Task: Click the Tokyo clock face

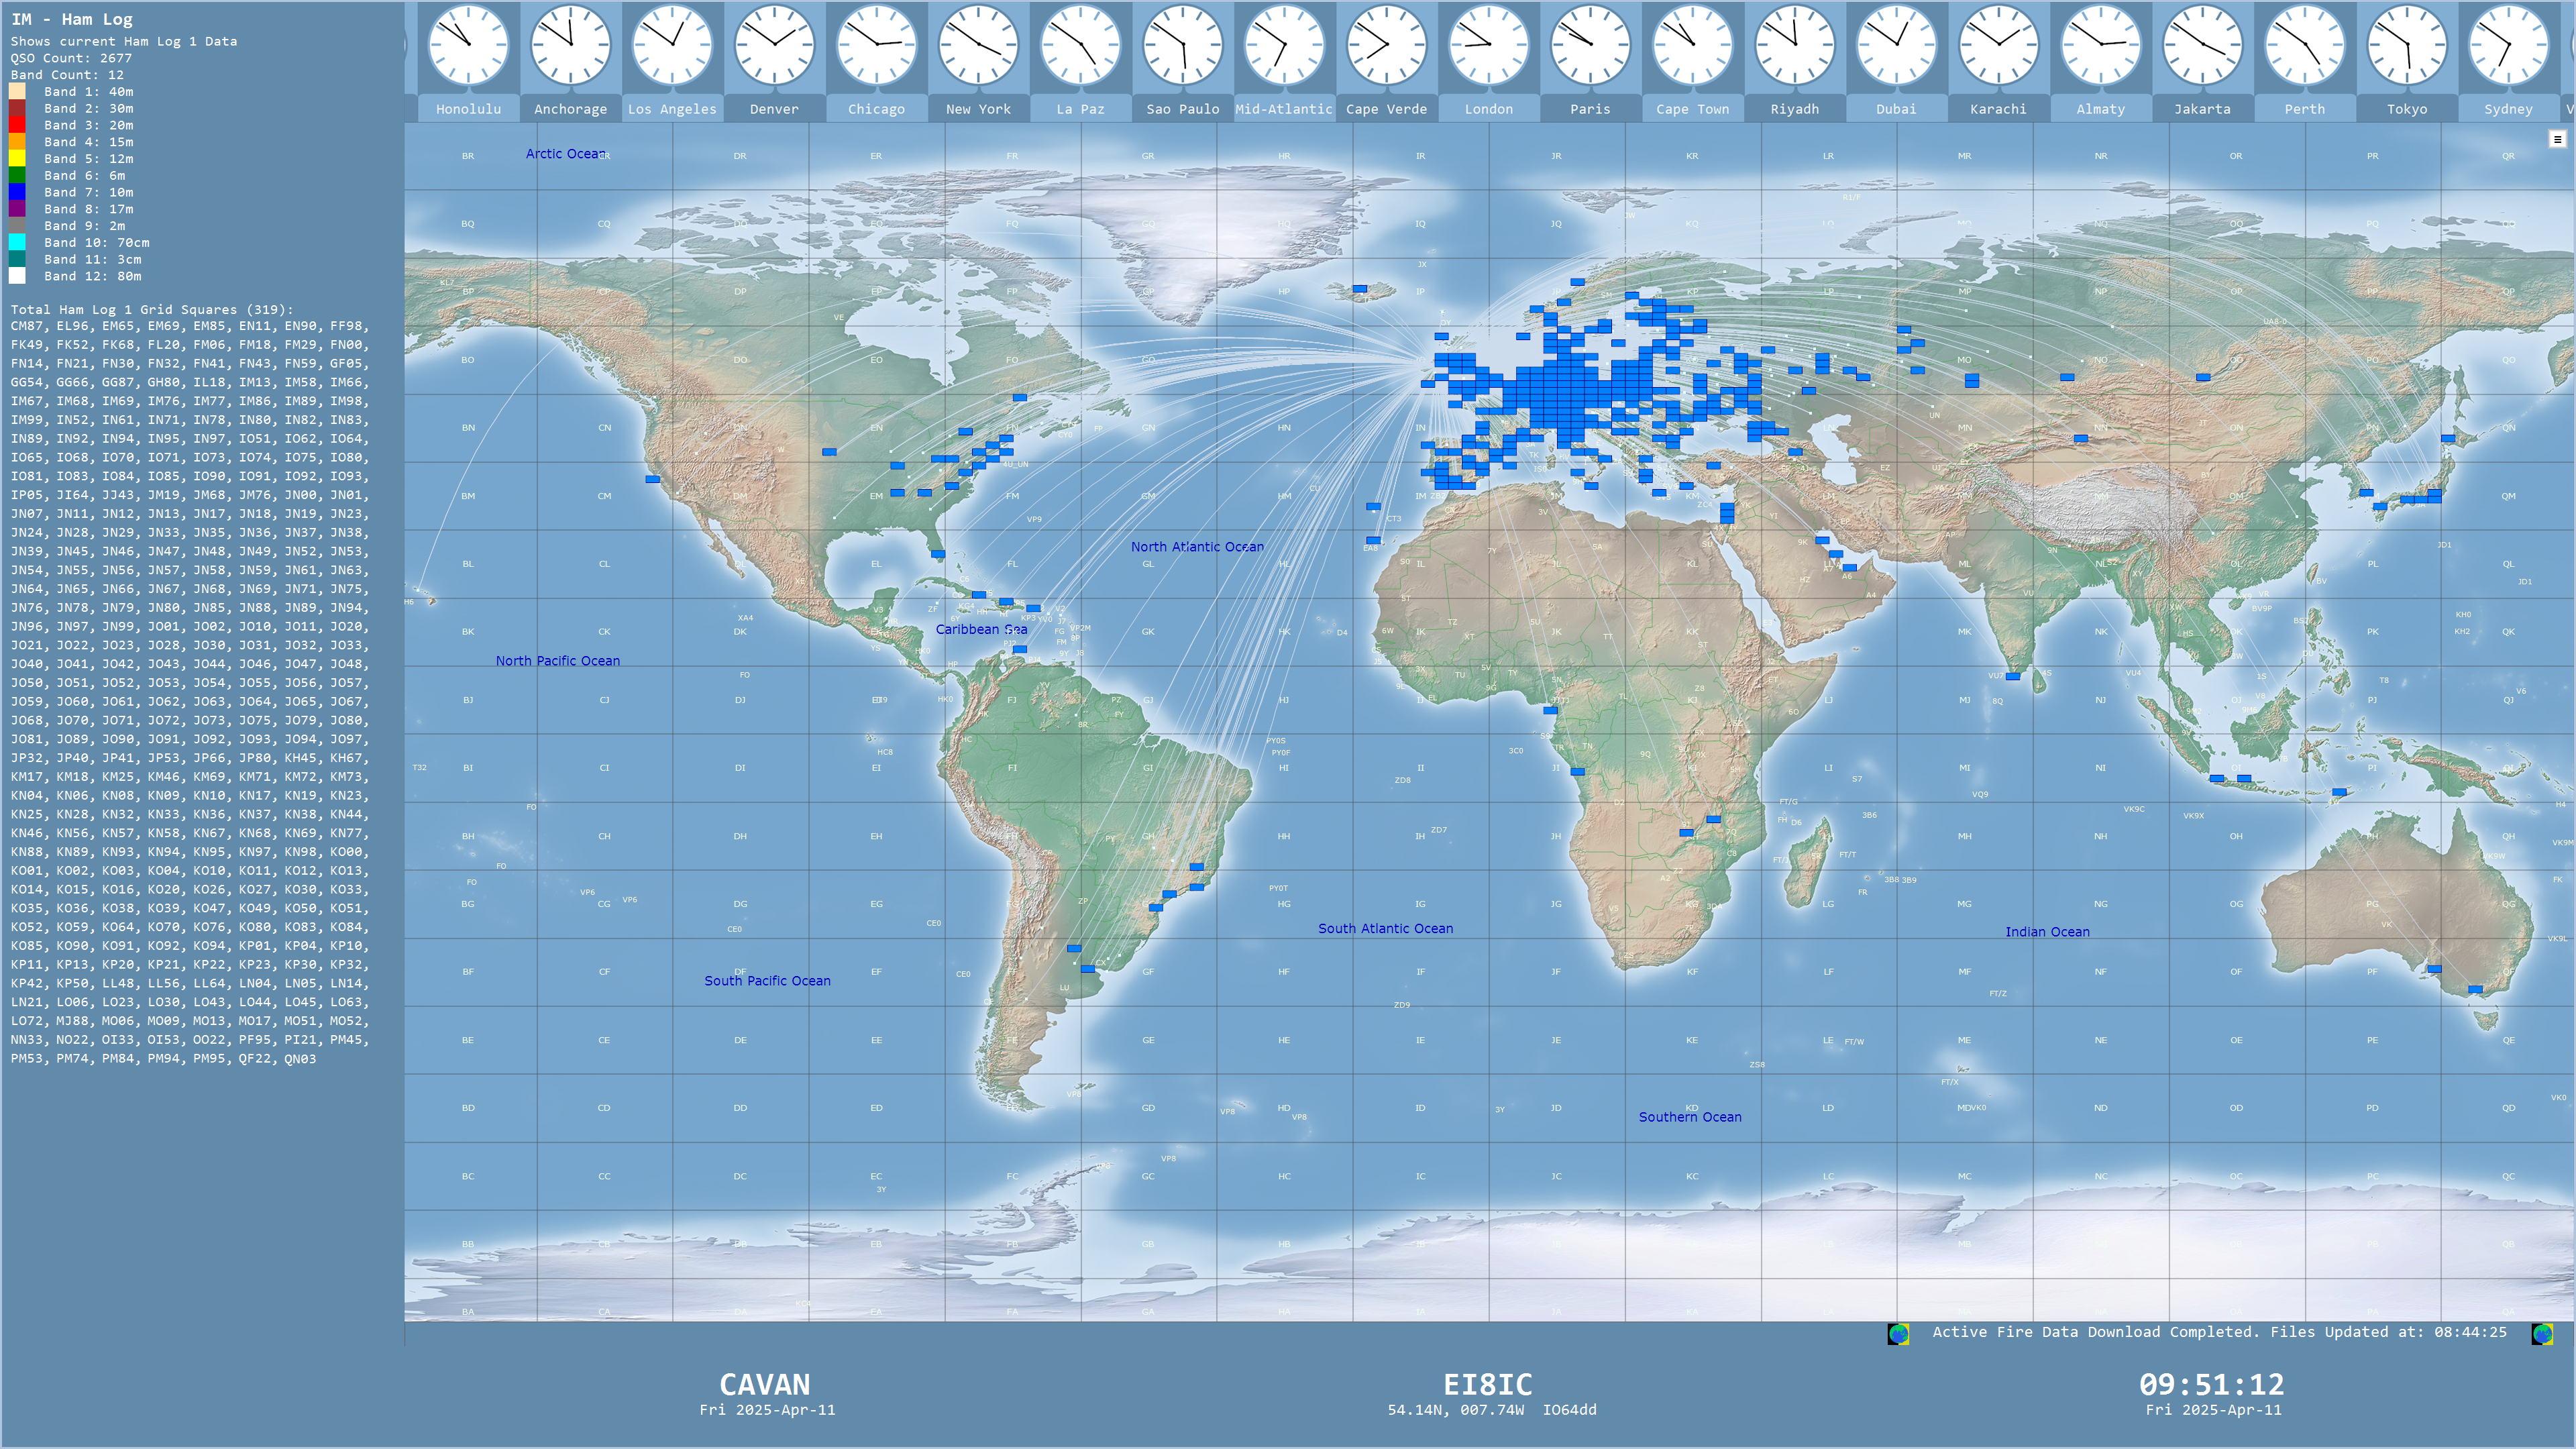Action: click(x=2406, y=45)
